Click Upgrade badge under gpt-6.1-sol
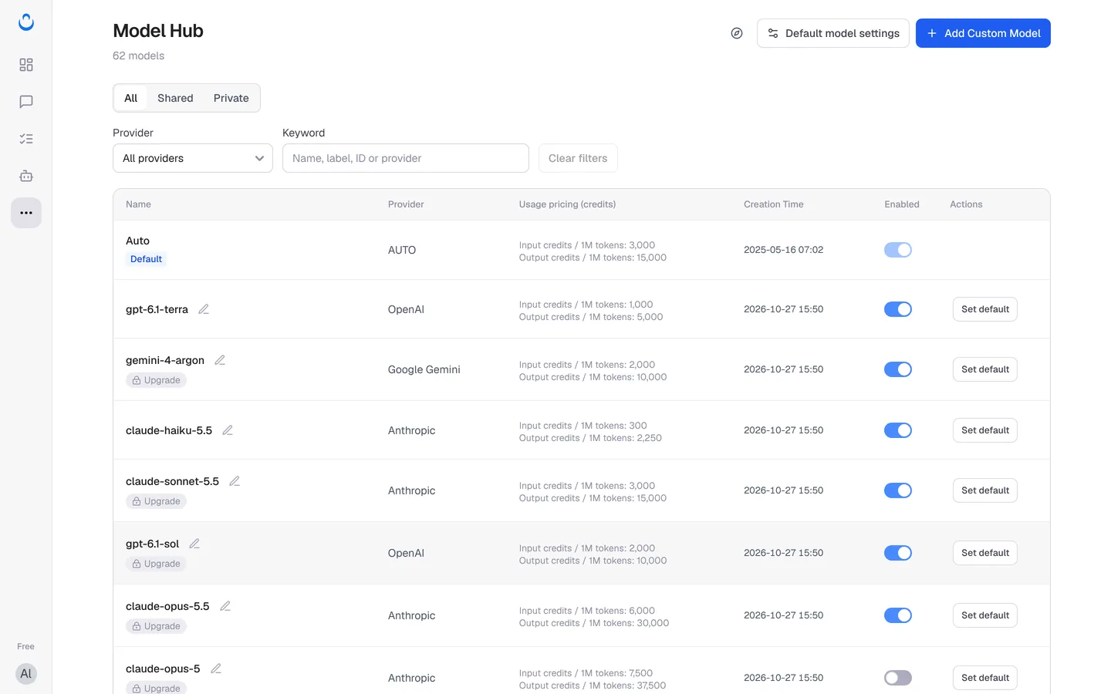1111x694 pixels. click(x=156, y=564)
